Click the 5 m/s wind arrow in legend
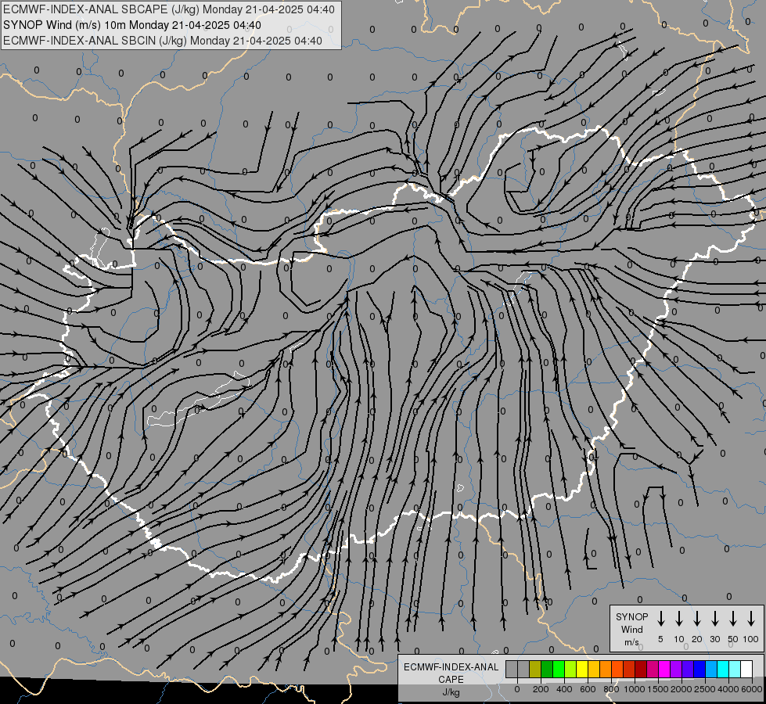Screen dimensions: 766x704 660,618
